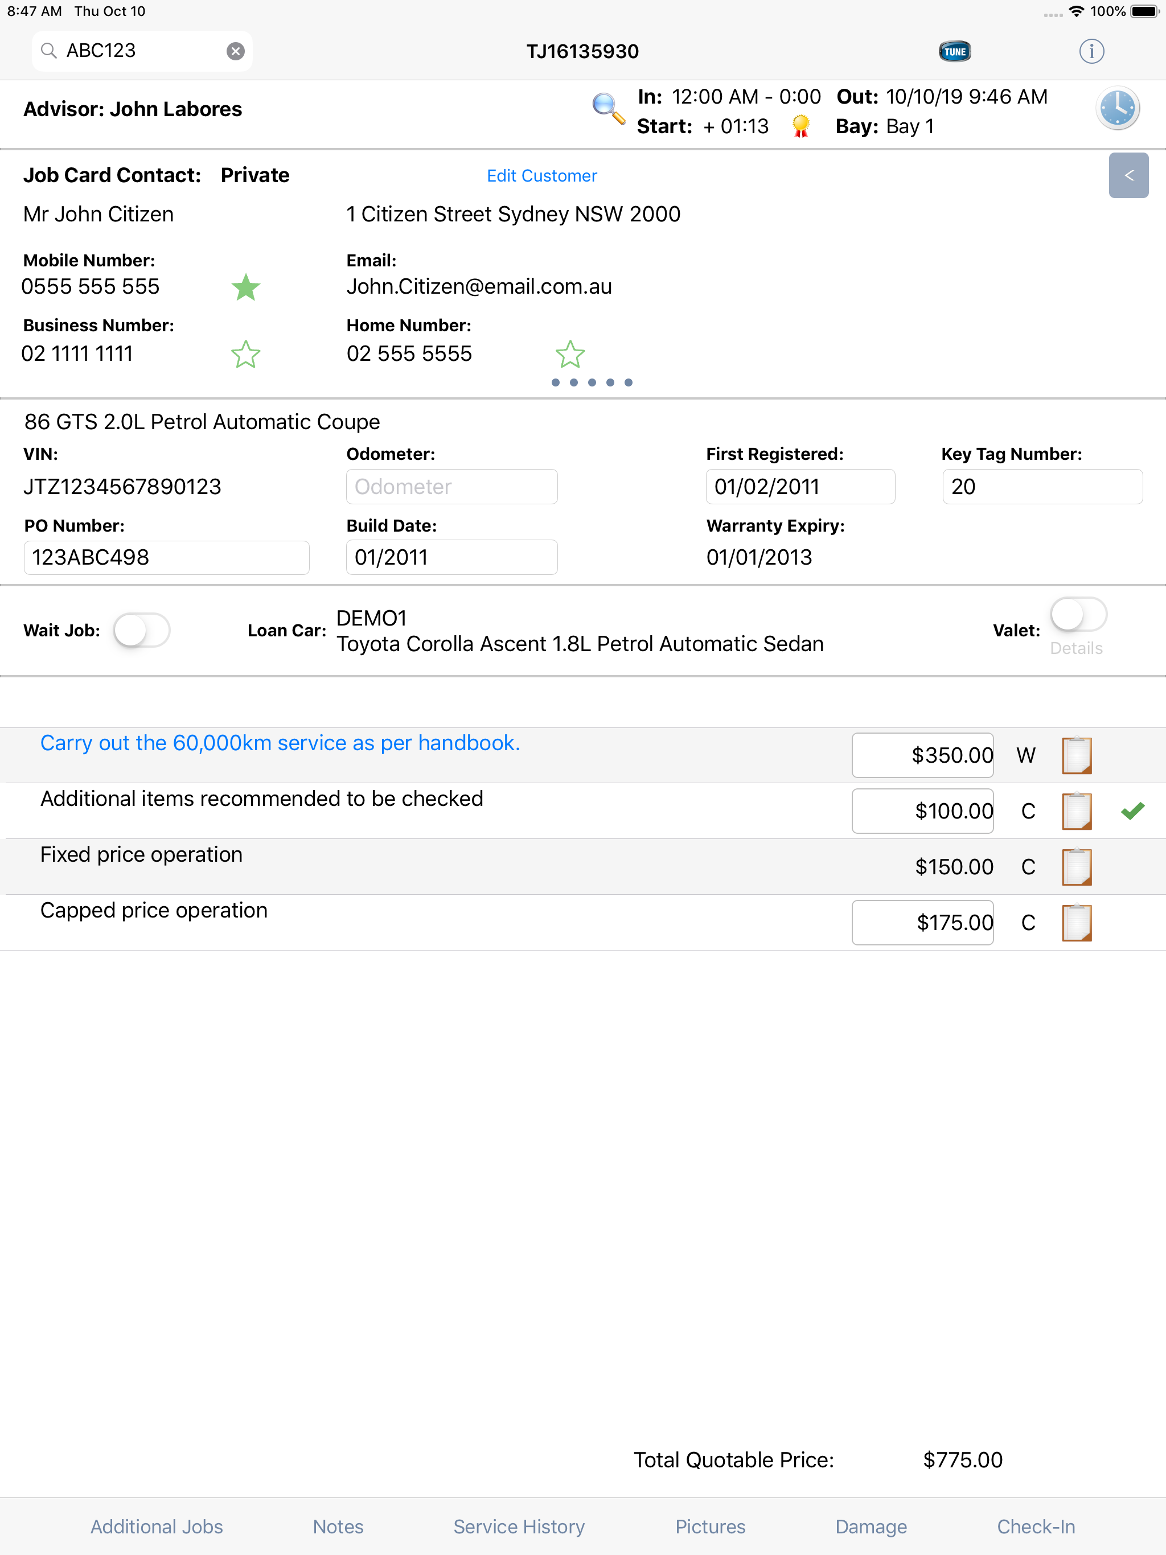The width and height of the screenshot is (1166, 1555).
Task: Tap the Tune logo icon
Action: 954,51
